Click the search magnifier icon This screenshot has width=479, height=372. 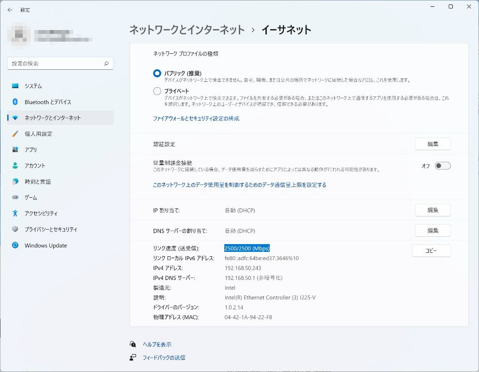pos(106,63)
